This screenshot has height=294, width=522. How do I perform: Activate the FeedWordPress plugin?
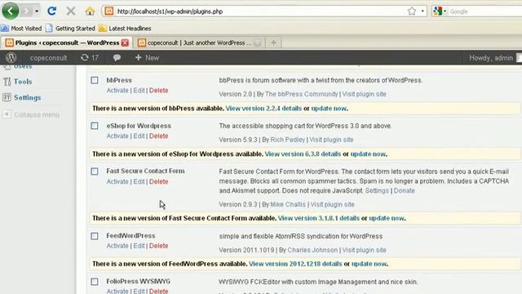coord(117,246)
